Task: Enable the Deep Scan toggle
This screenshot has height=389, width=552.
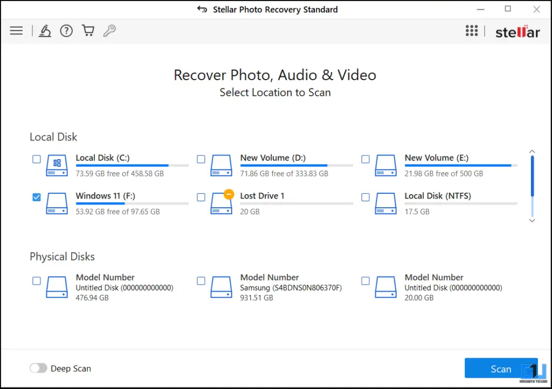Action: point(38,369)
